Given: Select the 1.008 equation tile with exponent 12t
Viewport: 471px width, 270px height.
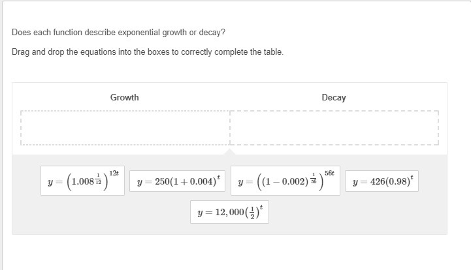Looking at the screenshot, I should tap(82, 181).
